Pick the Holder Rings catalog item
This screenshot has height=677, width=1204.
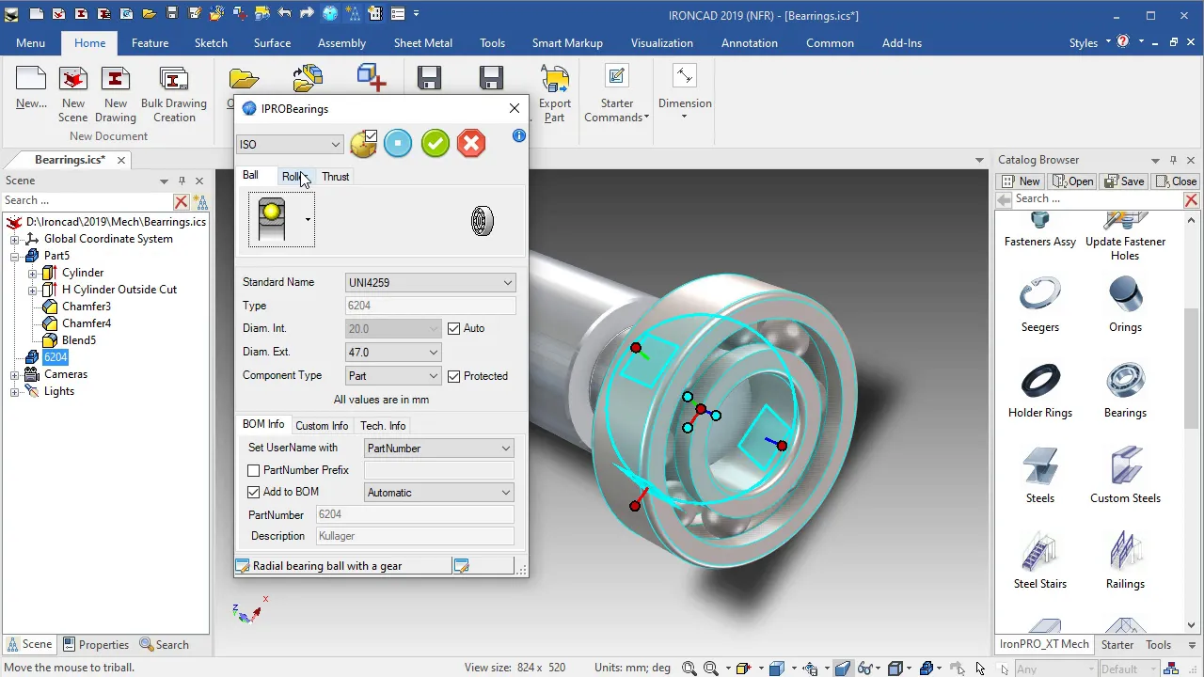point(1040,391)
